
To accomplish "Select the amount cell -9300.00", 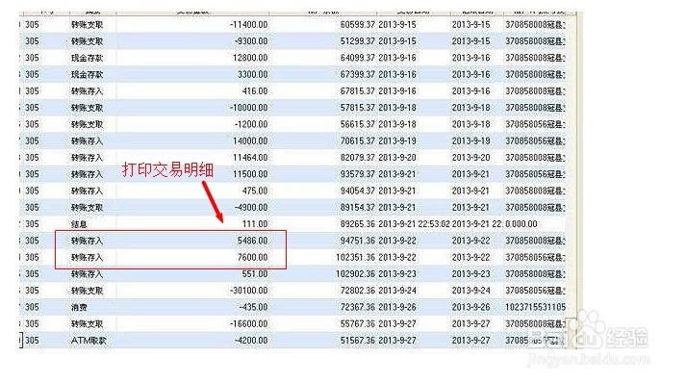I will coord(250,41).
